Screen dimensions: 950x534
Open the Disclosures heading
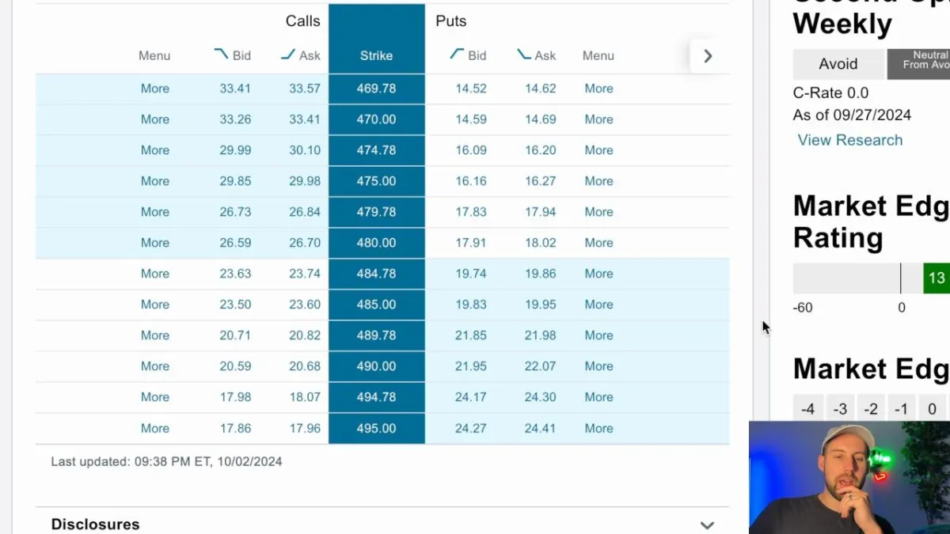(95, 525)
